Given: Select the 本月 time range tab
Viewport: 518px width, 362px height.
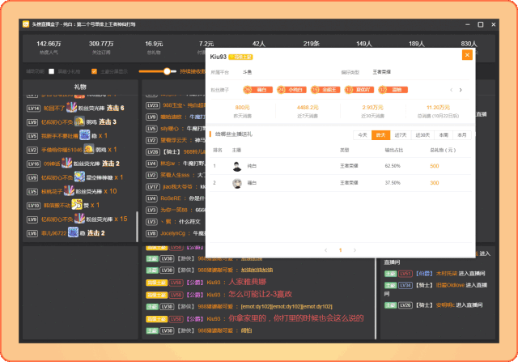Looking at the screenshot, I should point(461,135).
